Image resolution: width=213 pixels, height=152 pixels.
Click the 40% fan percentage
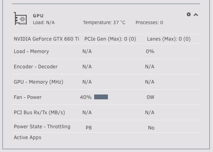pyautogui.click(x=86, y=97)
